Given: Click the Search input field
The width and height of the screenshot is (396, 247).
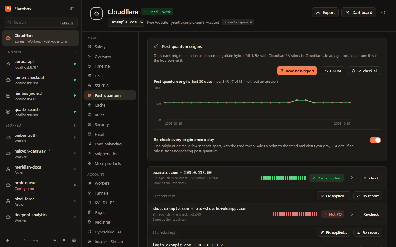Looking at the screenshot, I should click(x=41, y=22).
